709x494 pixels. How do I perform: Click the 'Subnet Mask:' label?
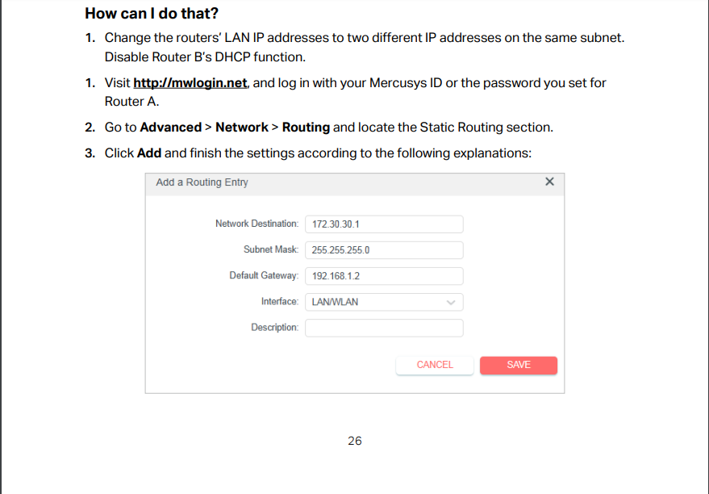point(271,249)
